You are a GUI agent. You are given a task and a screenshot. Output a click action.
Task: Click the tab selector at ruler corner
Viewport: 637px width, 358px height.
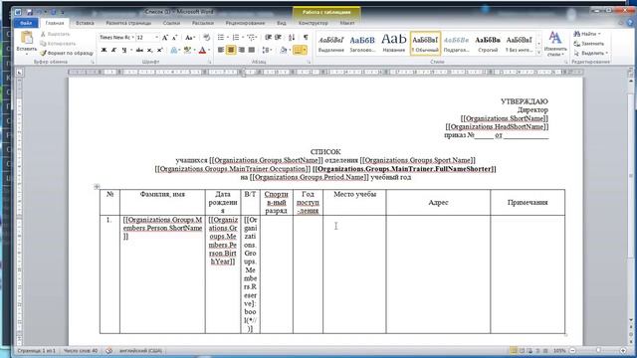coord(20,73)
